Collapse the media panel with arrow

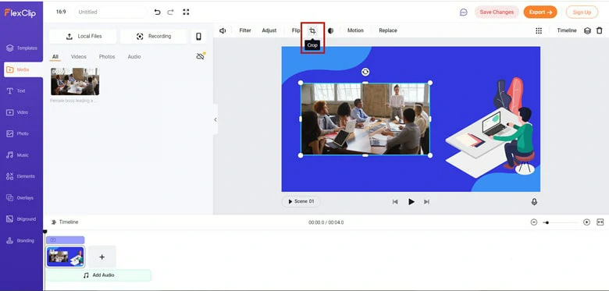tap(215, 119)
